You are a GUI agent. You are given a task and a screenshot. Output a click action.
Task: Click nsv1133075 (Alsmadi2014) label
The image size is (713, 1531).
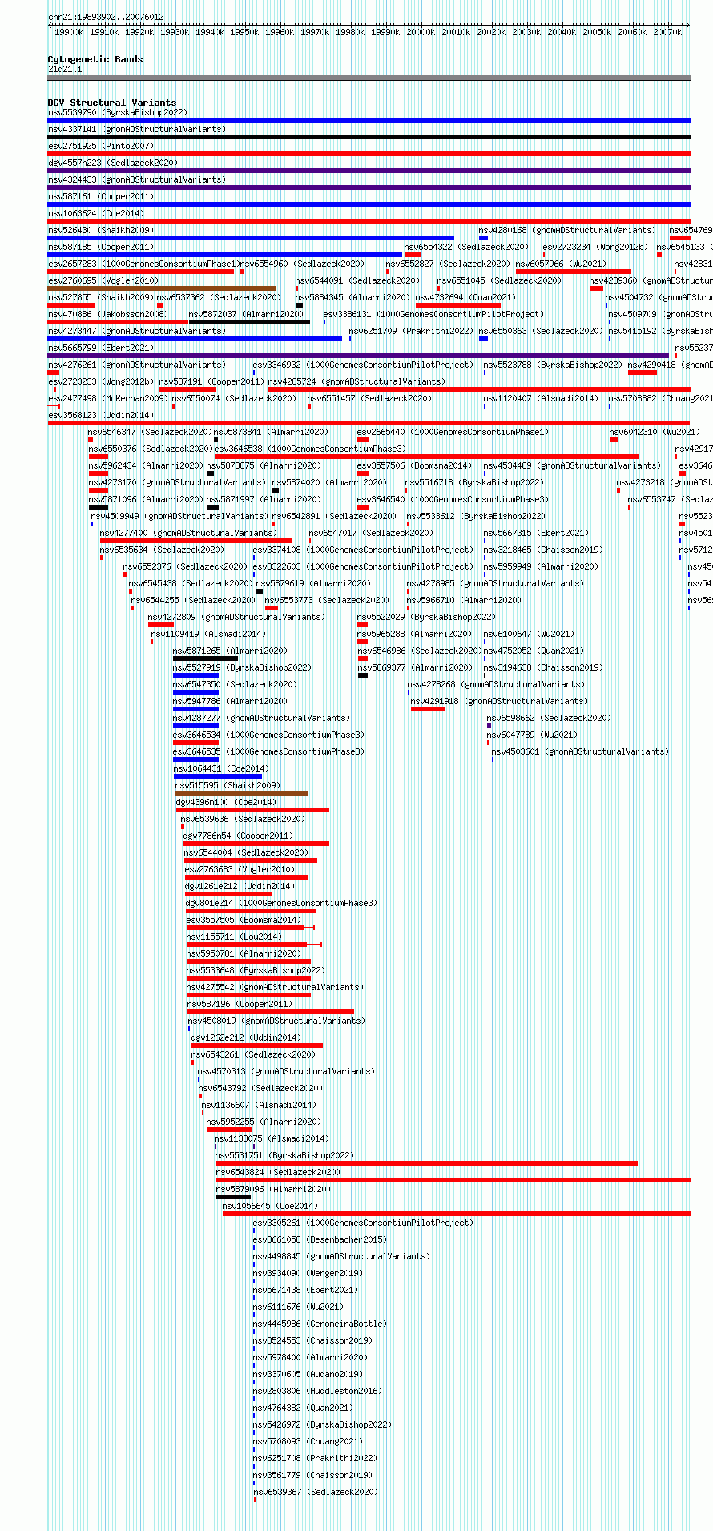272,1138
